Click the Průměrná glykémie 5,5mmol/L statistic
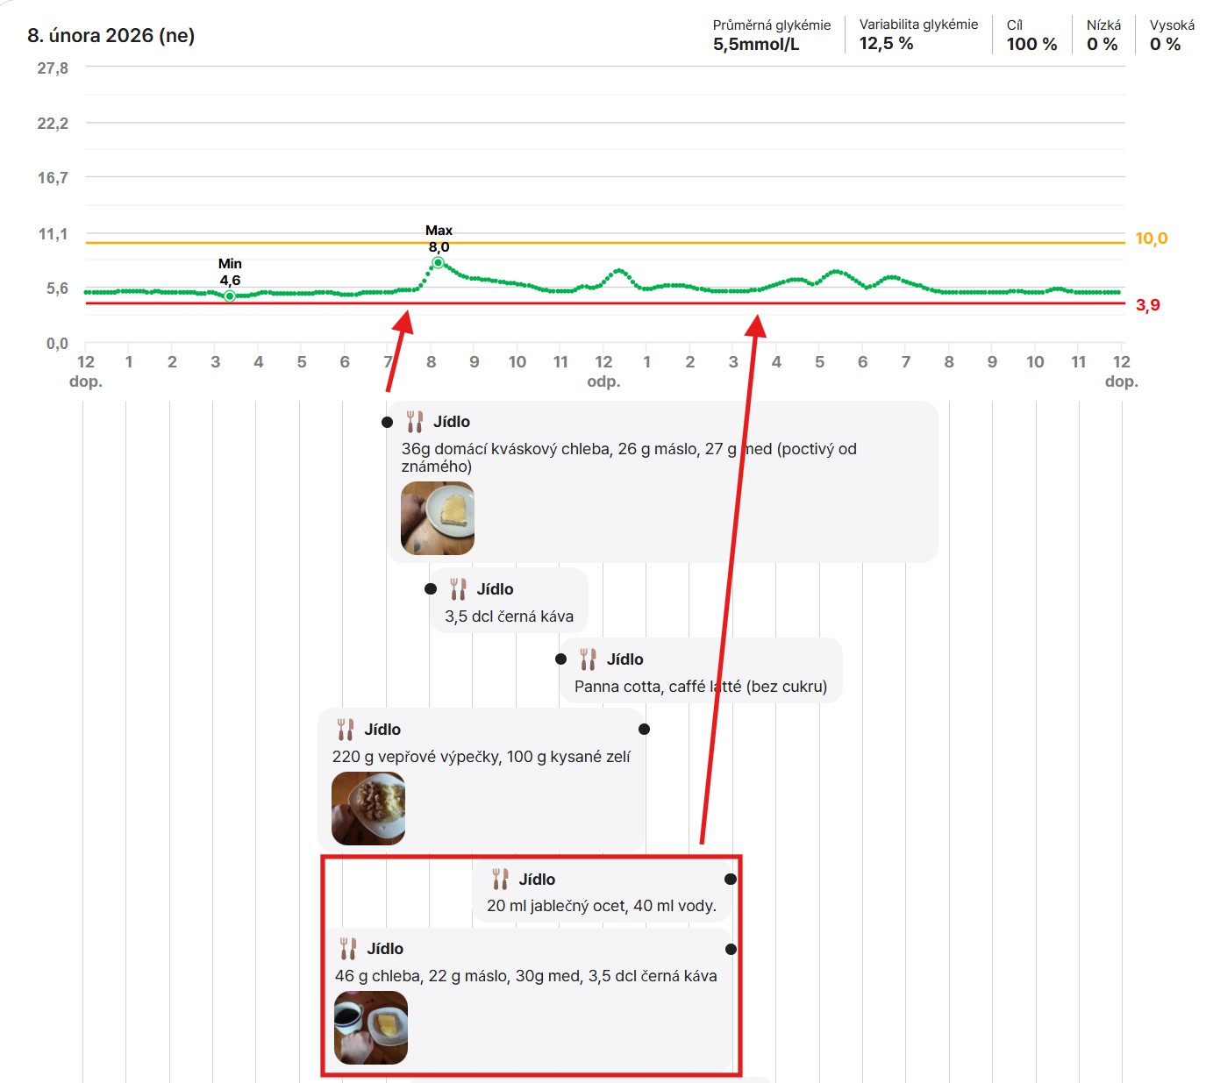The width and height of the screenshot is (1206, 1083). 771,35
